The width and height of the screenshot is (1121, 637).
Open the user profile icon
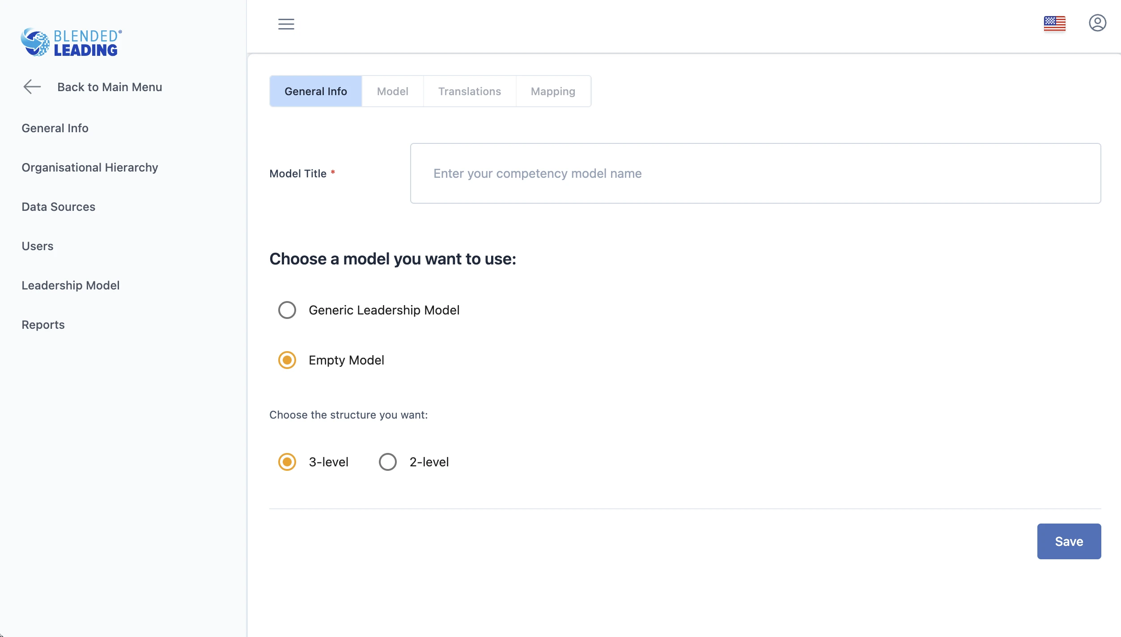(1097, 23)
